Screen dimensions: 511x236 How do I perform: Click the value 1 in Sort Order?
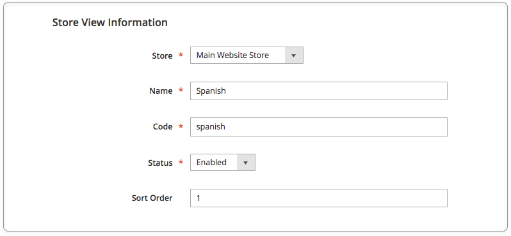199,198
